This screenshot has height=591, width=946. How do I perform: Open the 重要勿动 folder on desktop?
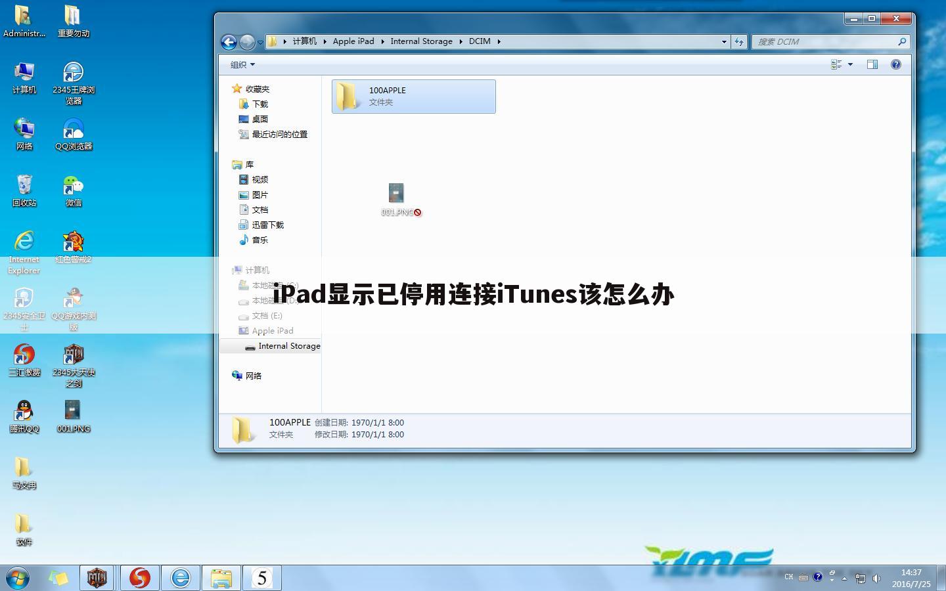[73, 21]
